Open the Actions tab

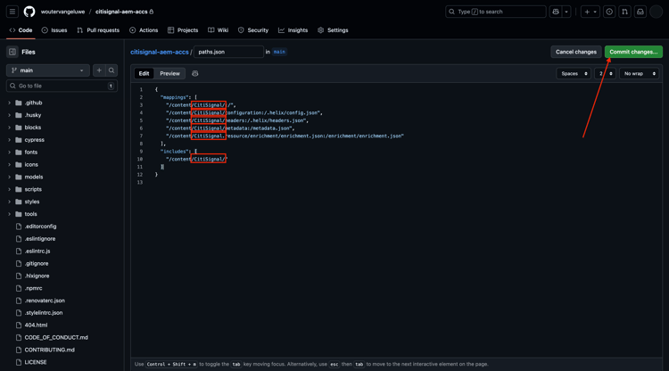144,30
